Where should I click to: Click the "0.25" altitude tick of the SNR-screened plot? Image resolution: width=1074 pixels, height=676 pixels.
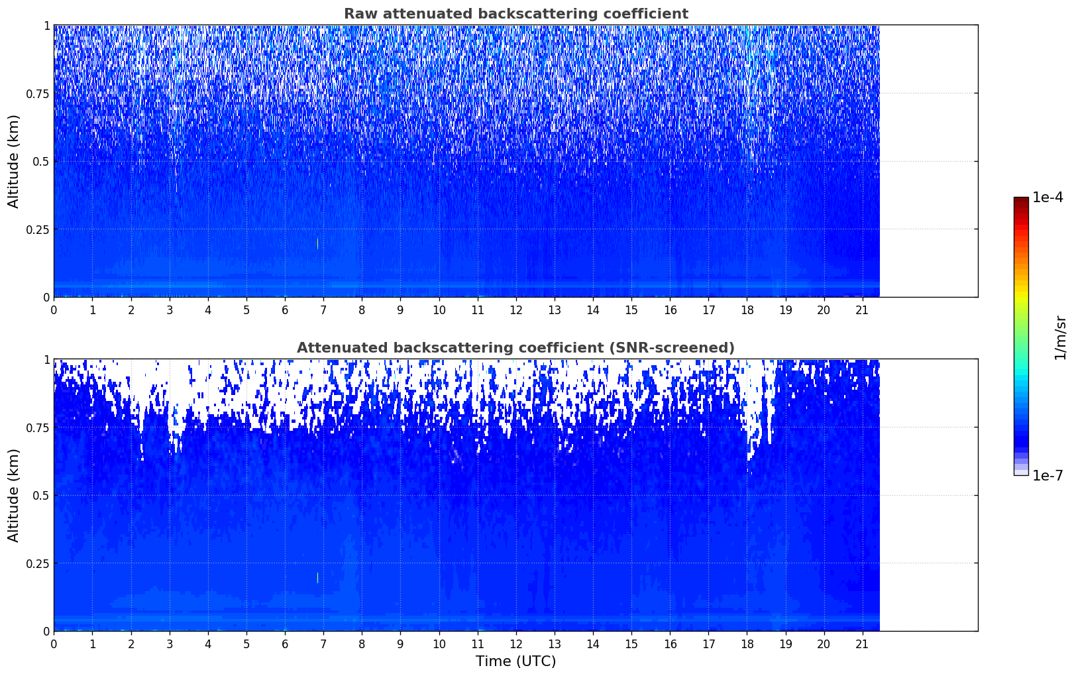tap(38, 563)
